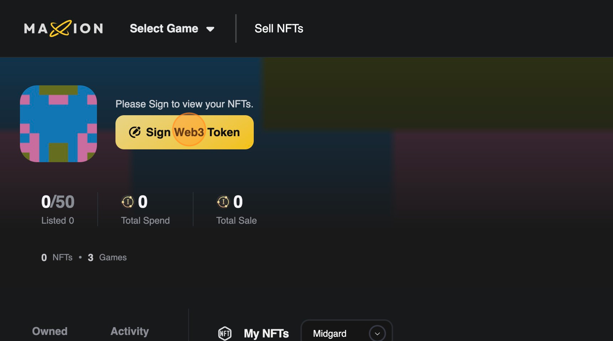Click the My NFTs heading
The width and height of the screenshot is (613, 341).
tap(266, 333)
